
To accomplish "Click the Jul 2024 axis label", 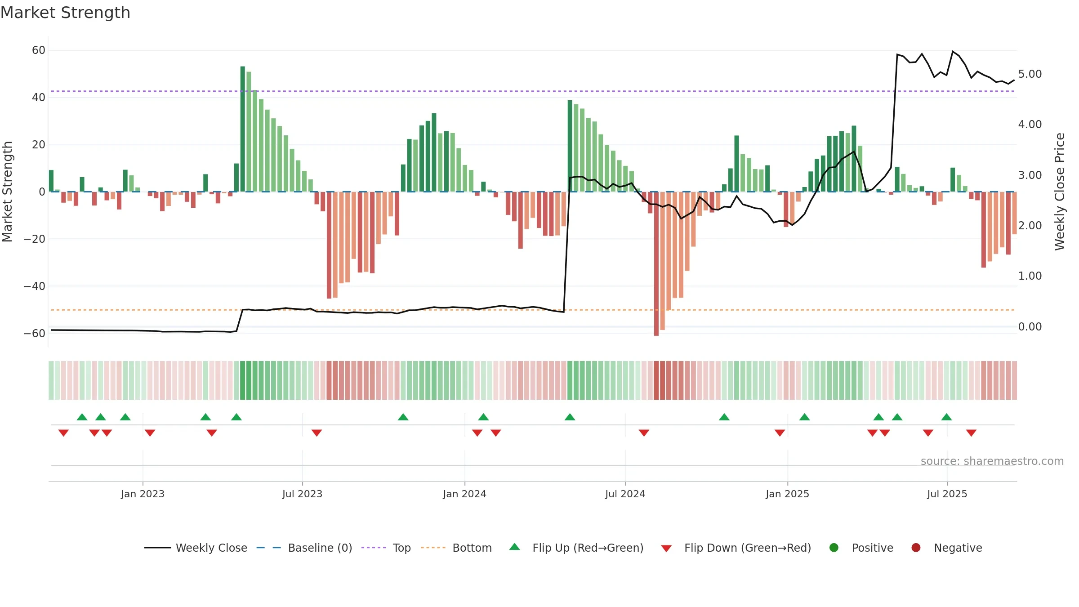I will 625,494.
